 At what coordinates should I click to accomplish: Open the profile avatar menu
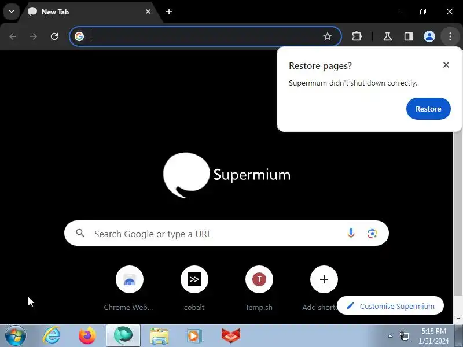pos(429,36)
